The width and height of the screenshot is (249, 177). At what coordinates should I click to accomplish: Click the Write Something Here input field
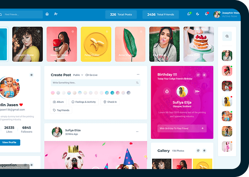pyautogui.click(x=92, y=83)
